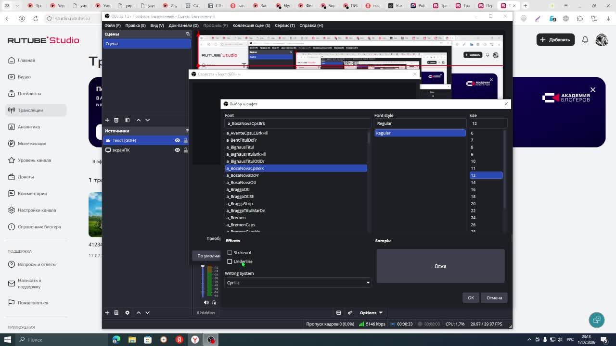616x346 pixels.
Task: Open Microsoft Edge from the taskbar
Action: pyautogui.click(x=116, y=340)
